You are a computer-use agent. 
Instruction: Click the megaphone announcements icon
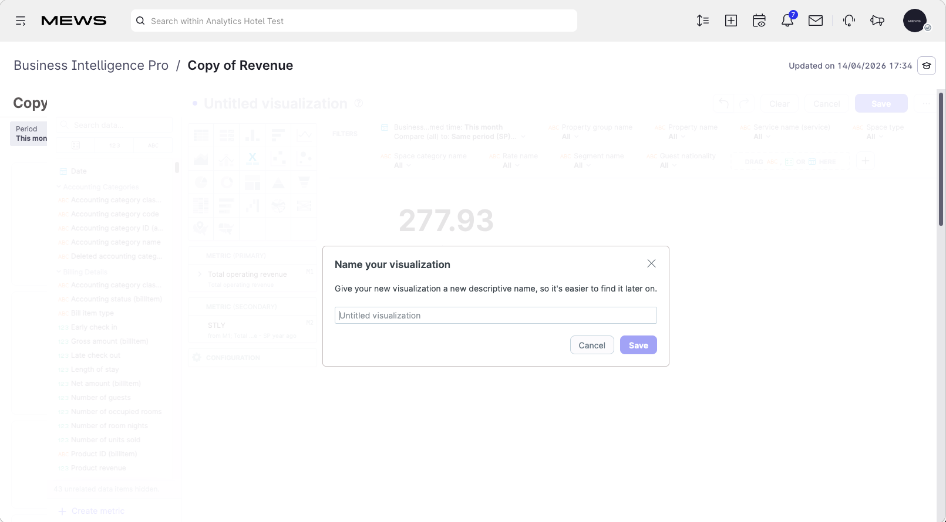click(x=877, y=21)
